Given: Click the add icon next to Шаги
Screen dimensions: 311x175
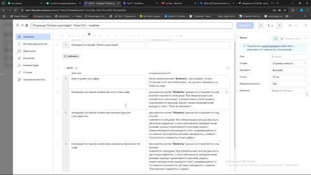Looking at the screenshot, I should point(76,68).
